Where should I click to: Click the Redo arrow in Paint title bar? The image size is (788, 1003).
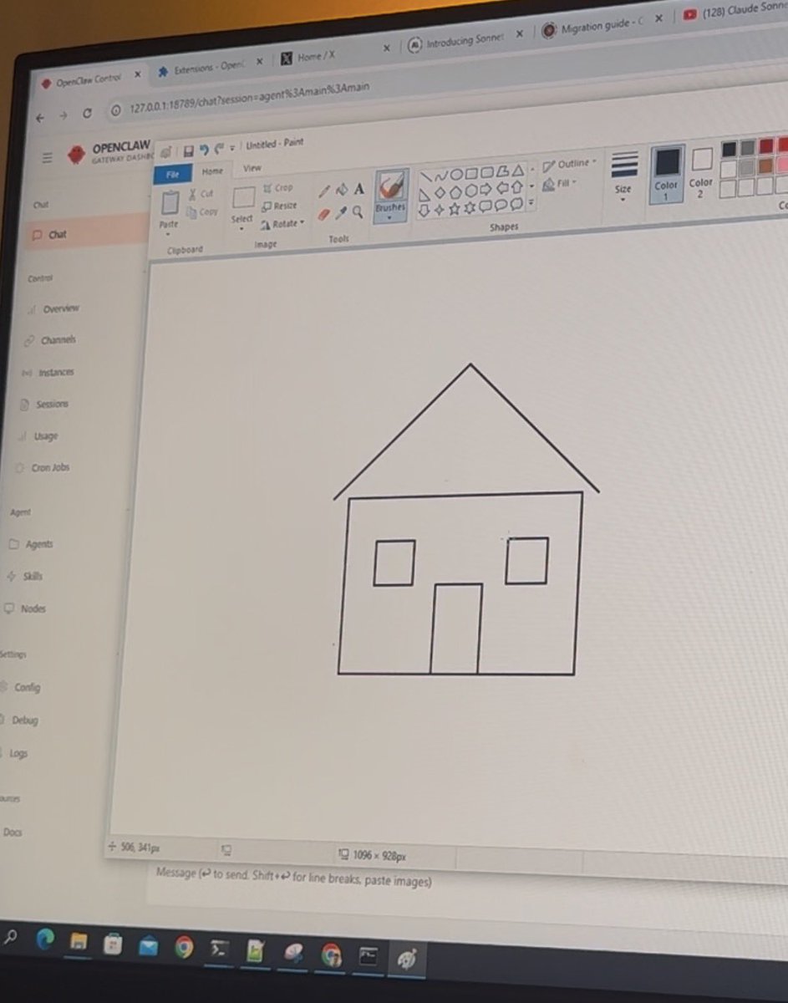pos(218,150)
